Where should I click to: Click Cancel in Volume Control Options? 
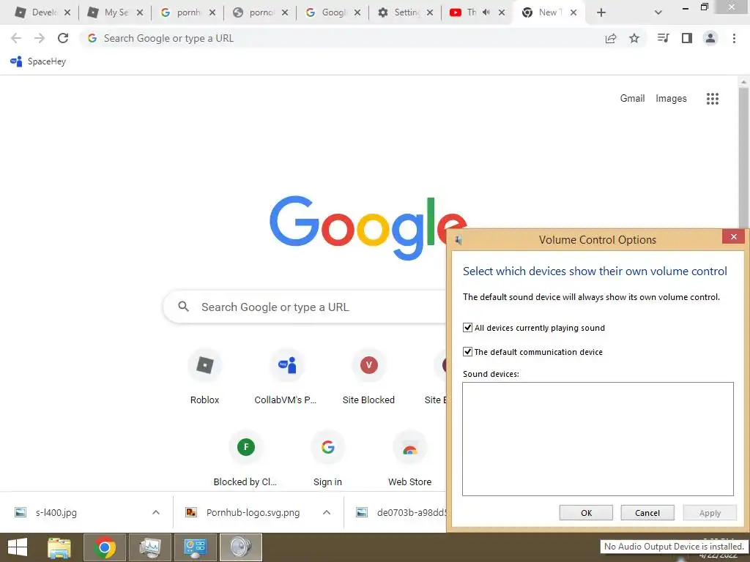(647, 513)
